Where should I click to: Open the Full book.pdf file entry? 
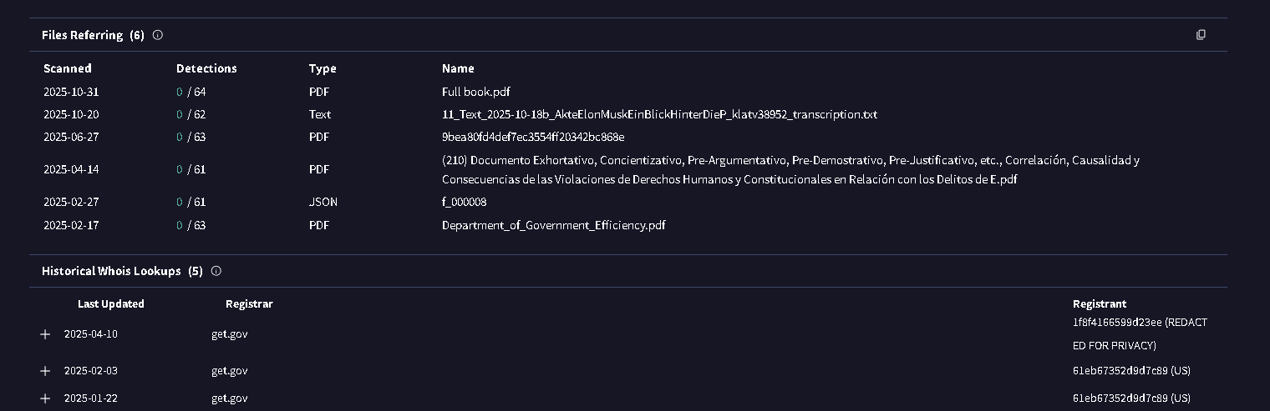pyautogui.click(x=475, y=92)
